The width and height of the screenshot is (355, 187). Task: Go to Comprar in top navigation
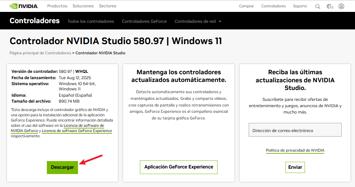pyautogui.click(x=246, y=6)
